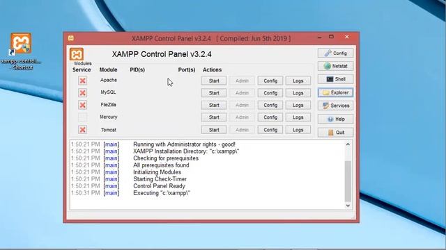Viewport: 446px width, 250px height.
Task: Select the Apache module label
Action: [109, 80]
